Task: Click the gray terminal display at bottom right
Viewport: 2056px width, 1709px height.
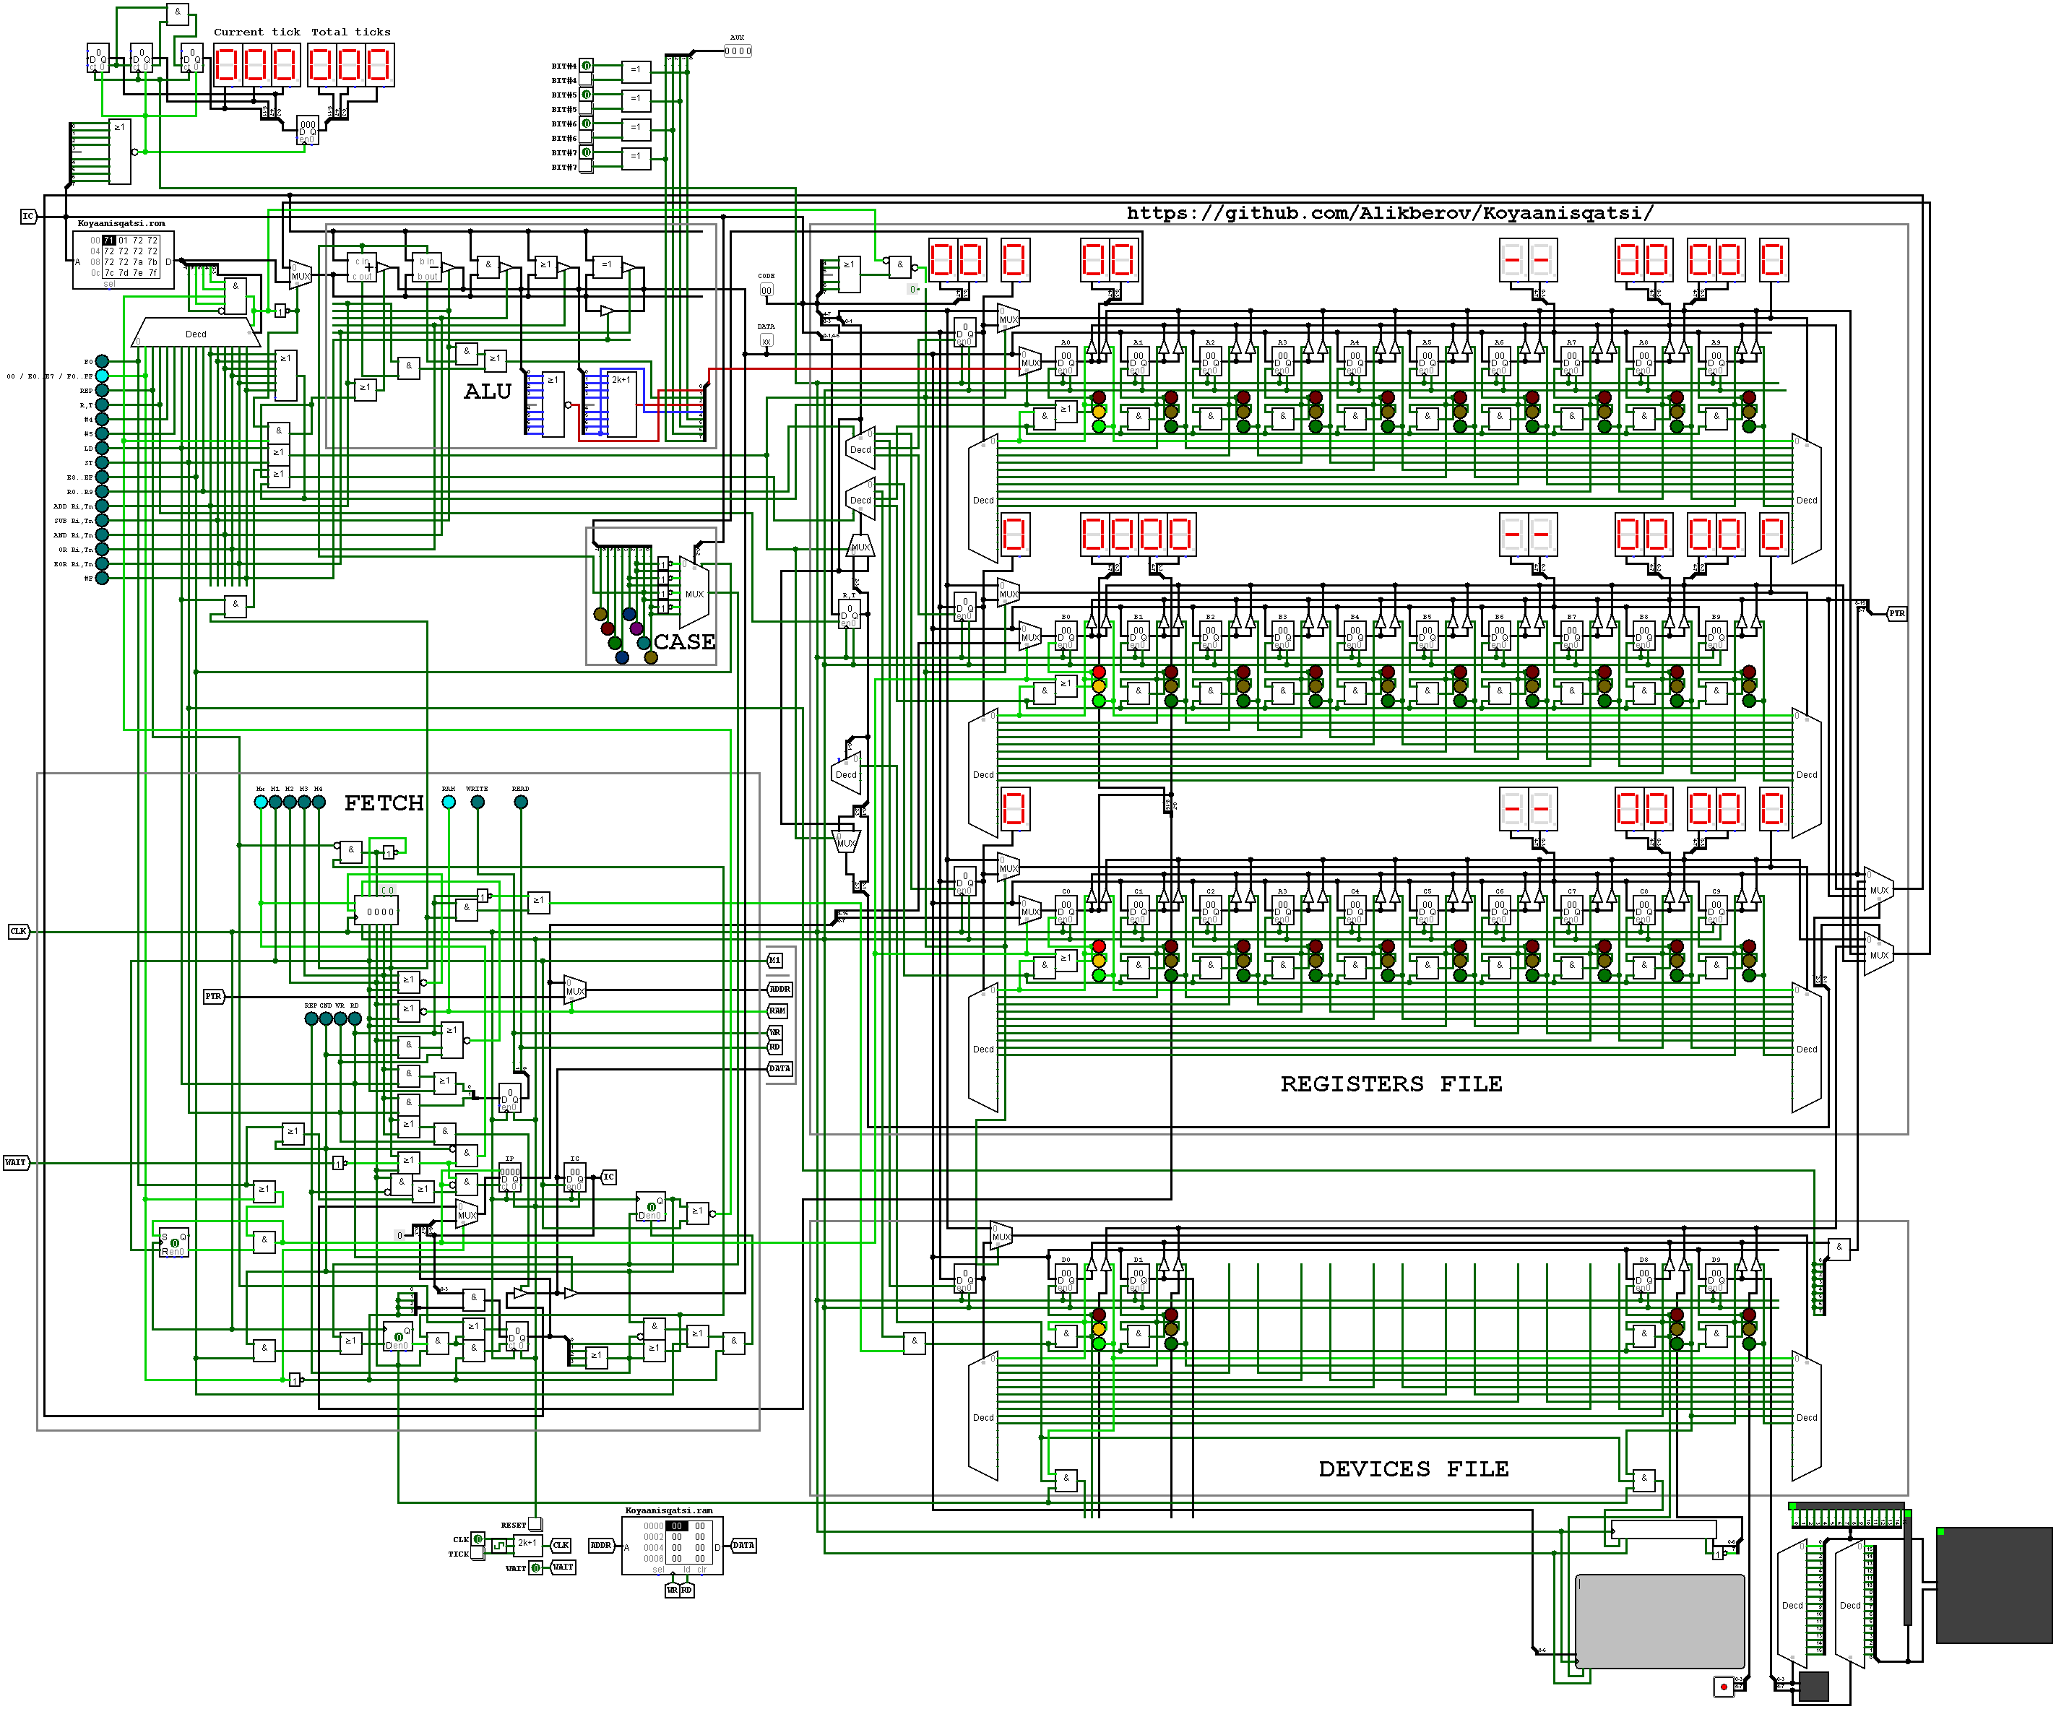Action: click(x=1659, y=1621)
